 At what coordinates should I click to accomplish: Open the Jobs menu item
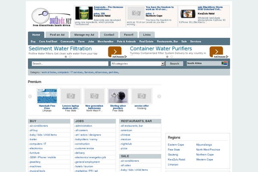91,41
